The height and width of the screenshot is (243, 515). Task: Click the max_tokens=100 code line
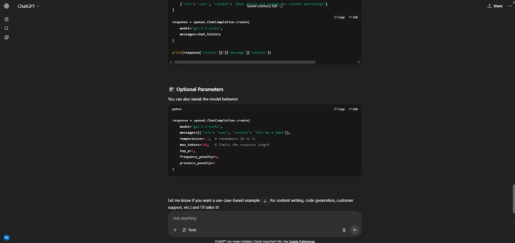point(224,145)
